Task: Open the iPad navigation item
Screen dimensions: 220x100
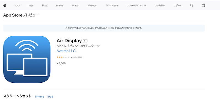Action: [x=45, y=5]
